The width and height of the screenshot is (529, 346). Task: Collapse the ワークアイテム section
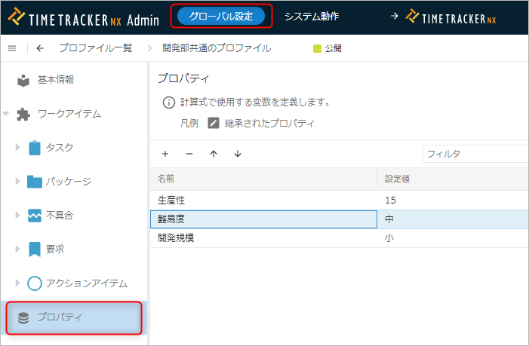pyautogui.click(x=6, y=114)
